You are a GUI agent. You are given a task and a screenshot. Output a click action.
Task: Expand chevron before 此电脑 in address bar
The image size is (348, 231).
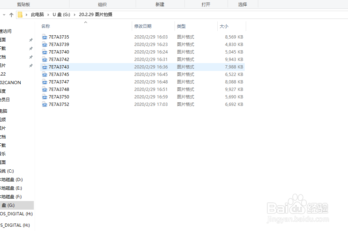[x=26, y=15]
